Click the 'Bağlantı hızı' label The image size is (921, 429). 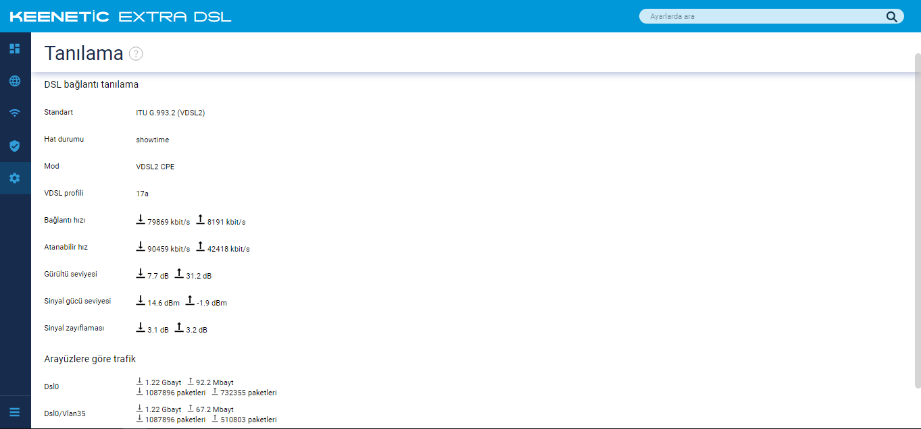64,220
